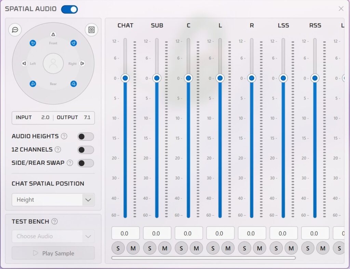Enable the Audio Heights toggle
The image size is (350, 269).
pyautogui.click(x=85, y=137)
